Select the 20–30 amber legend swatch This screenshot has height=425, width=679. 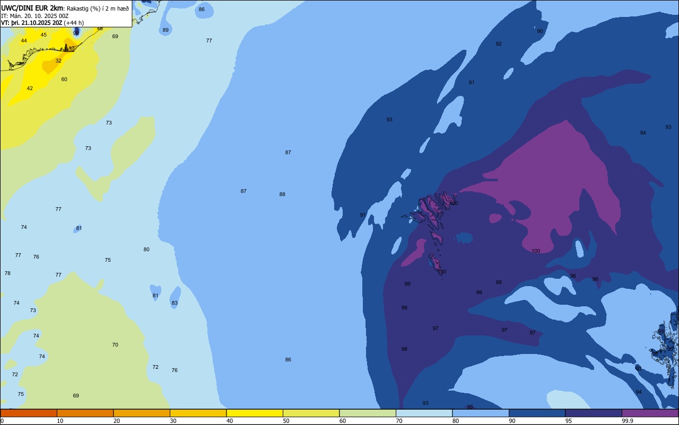click(142, 413)
